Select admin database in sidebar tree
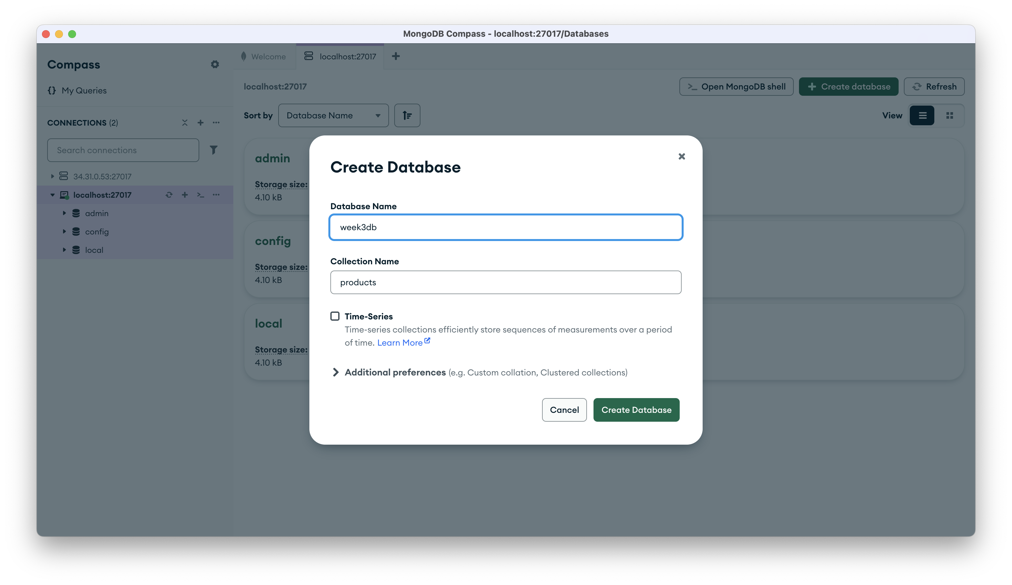The image size is (1012, 585). pyautogui.click(x=96, y=213)
